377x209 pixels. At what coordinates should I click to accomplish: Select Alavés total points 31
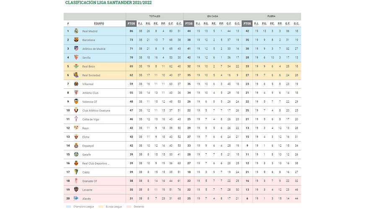[131, 199]
